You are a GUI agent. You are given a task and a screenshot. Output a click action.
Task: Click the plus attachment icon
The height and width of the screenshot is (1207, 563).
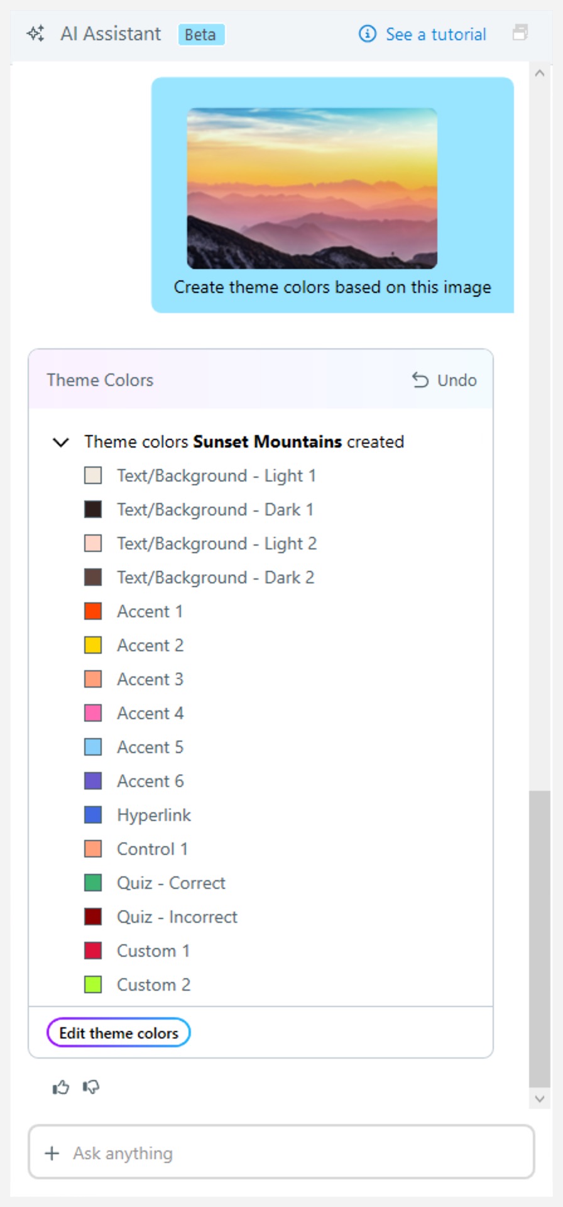pos(52,1153)
